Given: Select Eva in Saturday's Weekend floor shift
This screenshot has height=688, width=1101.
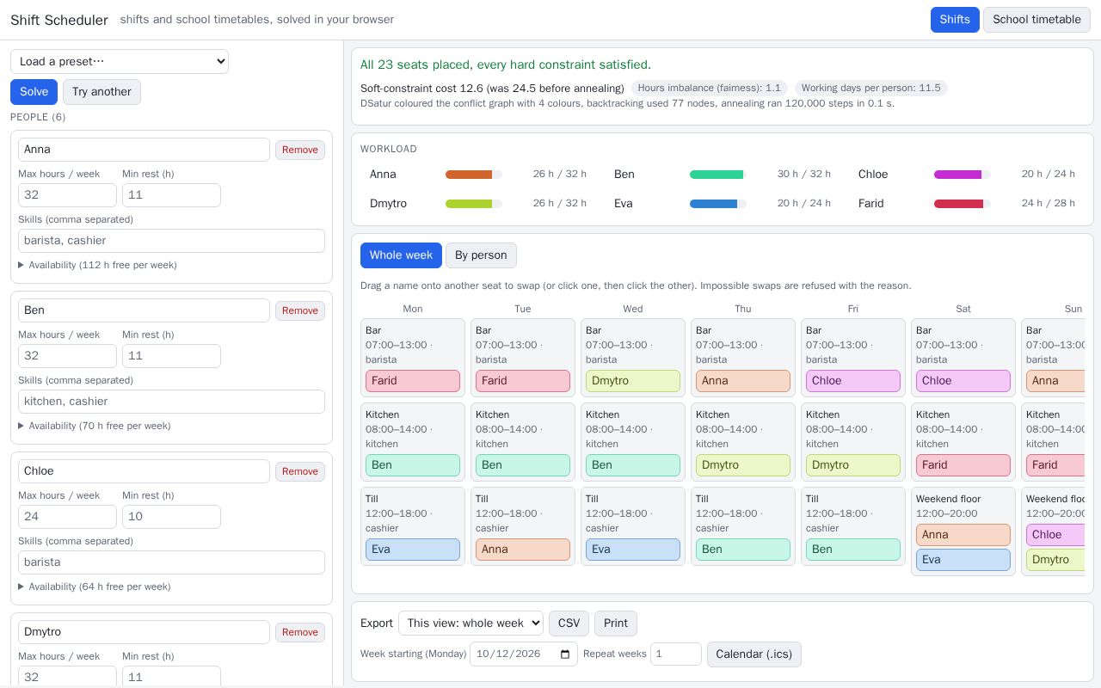Looking at the screenshot, I should pyautogui.click(x=963, y=560).
